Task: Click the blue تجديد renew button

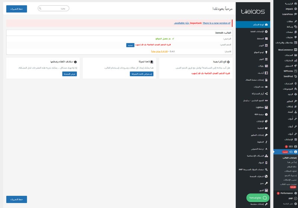Action: point(130,45)
